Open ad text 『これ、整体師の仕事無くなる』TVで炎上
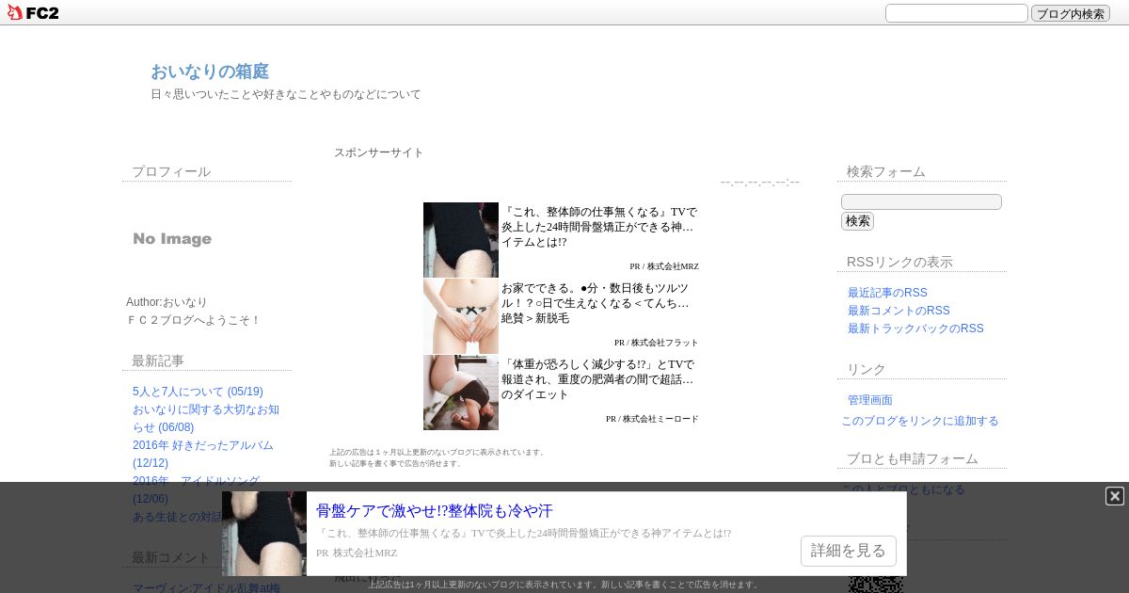Image resolution: width=1129 pixels, height=593 pixels. click(599, 227)
